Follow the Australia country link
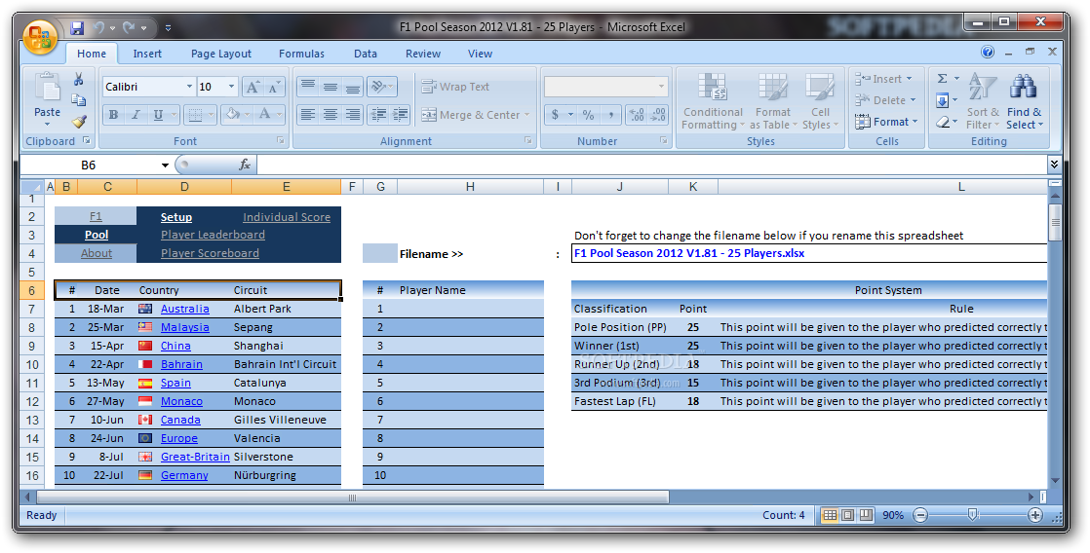1090x553 pixels. pos(185,309)
